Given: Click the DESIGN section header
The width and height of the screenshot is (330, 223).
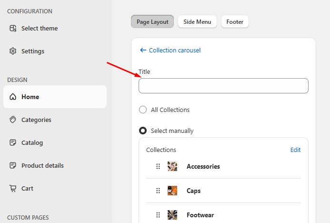Looking at the screenshot, I should [x=17, y=80].
